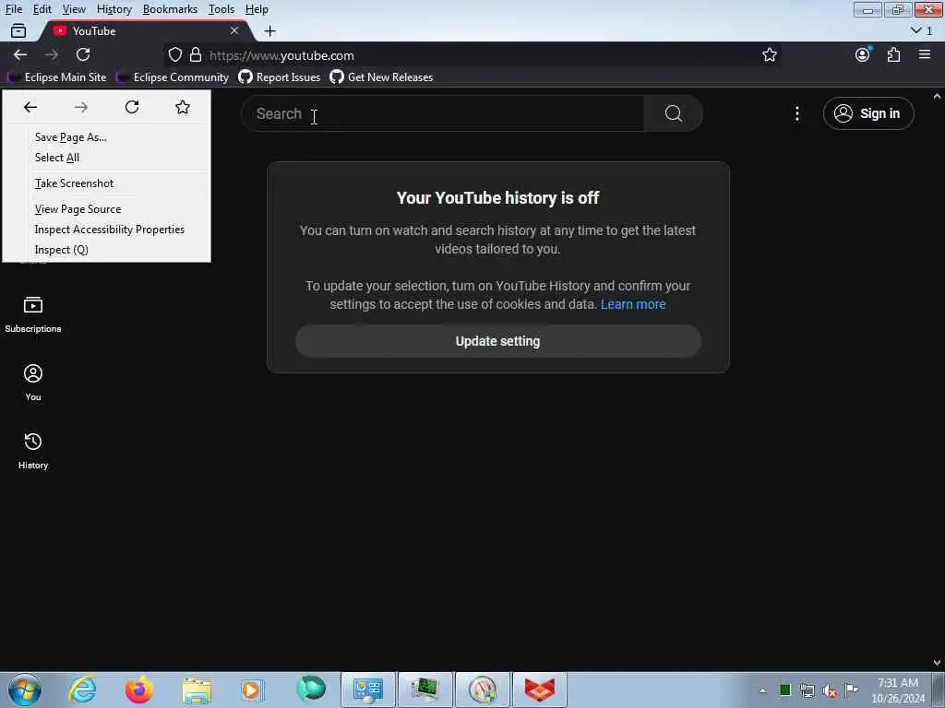The height and width of the screenshot is (708, 945).
Task: Click the tracking protection shield icon
Action: click(174, 55)
